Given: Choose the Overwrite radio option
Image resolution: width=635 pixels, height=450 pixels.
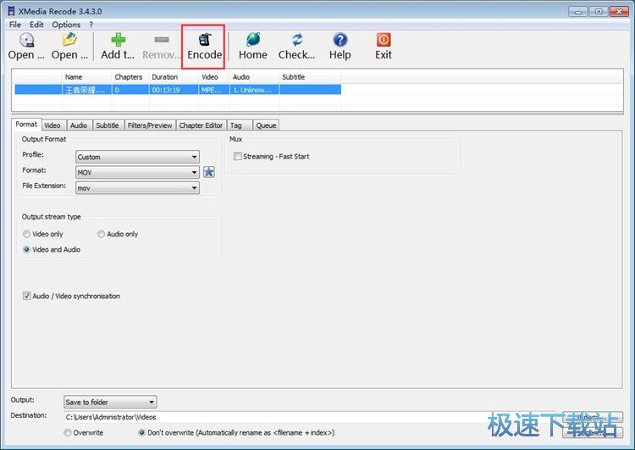Looking at the screenshot, I should tap(69, 432).
